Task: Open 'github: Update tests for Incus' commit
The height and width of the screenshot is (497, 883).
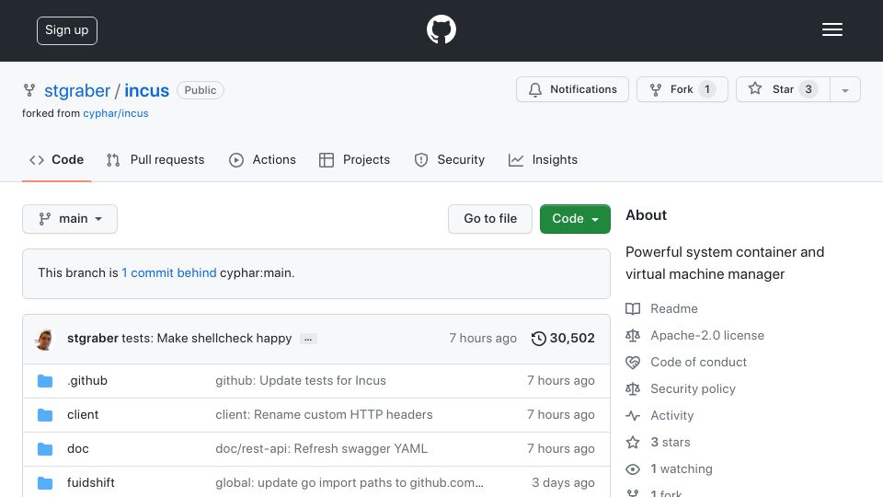Action: (301, 380)
